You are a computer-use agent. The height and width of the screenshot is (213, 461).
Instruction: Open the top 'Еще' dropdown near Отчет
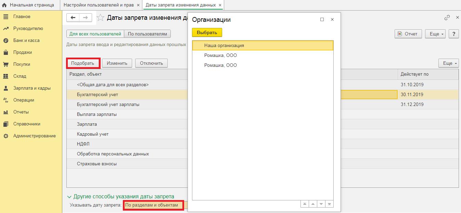[x=435, y=34]
